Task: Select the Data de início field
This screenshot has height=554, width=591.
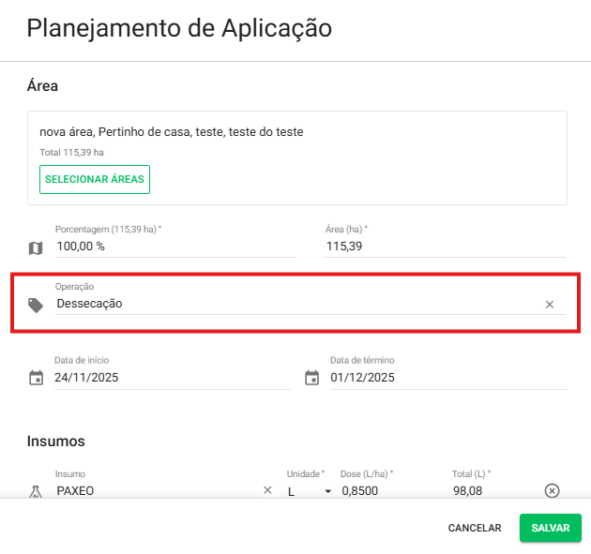Action: (x=171, y=378)
